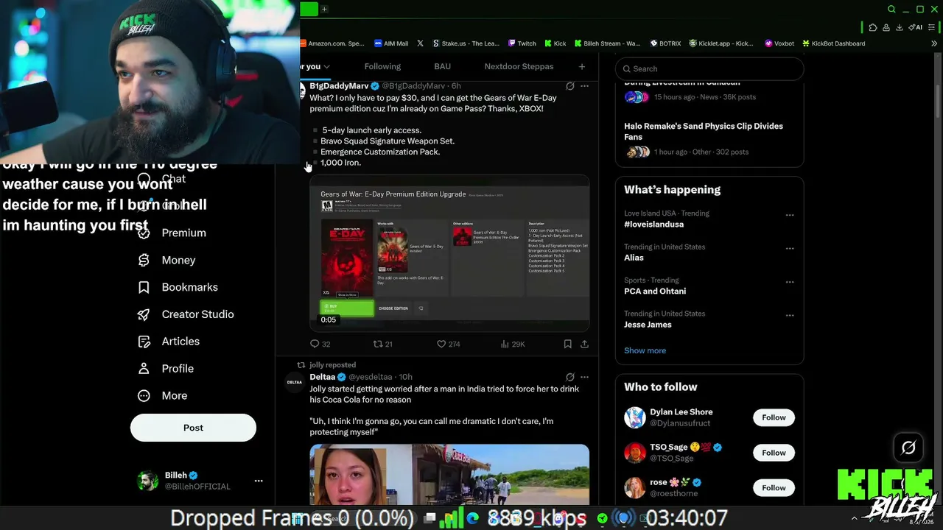The width and height of the screenshot is (943, 530).
Task: Show hidden system tray icons chevron
Action: 855,518
